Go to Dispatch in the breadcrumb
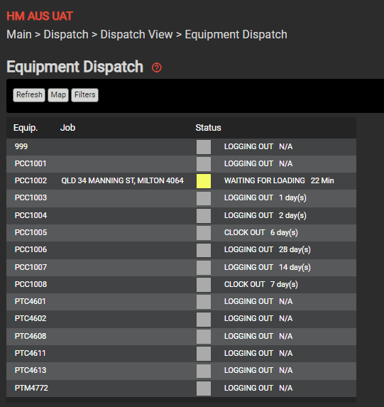The width and height of the screenshot is (384, 407). coord(66,35)
